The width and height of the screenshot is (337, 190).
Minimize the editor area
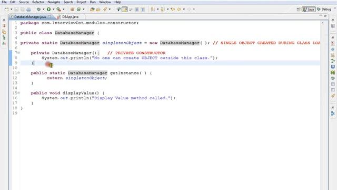pyautogui.click(x=321, y=16)
